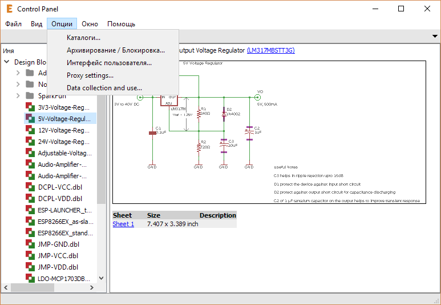Viewport: 441px width, 305px height.
Task: Click the schematic preview thumbnail
Action: pos(269,132)
